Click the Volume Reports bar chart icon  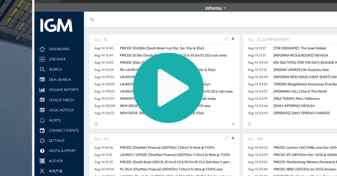[x=42, y=90]
